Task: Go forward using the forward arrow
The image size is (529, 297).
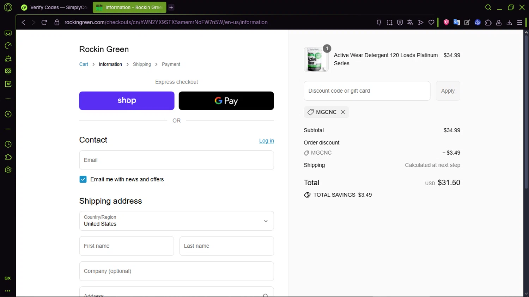Action: click(x=34, y=23)
